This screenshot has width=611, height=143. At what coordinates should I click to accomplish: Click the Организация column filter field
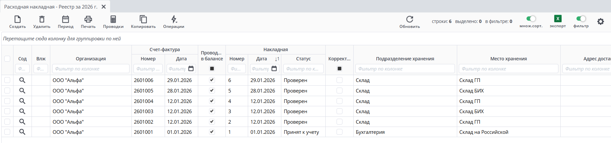coord(91,69)
